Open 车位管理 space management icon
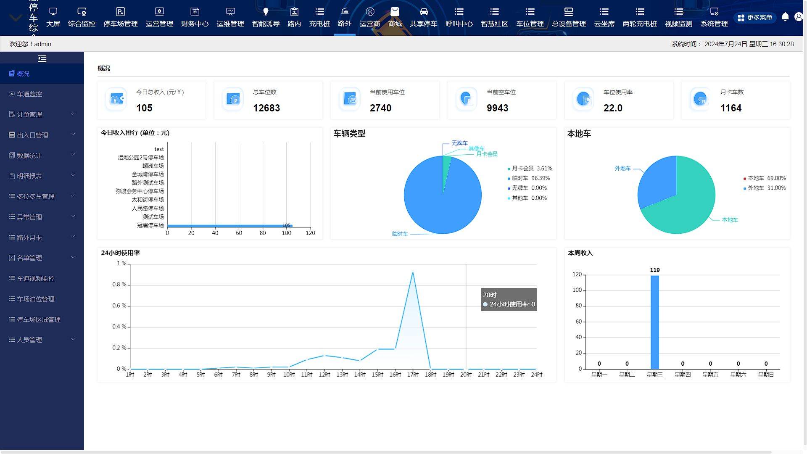The image size is (807, 454). [530, 12]
